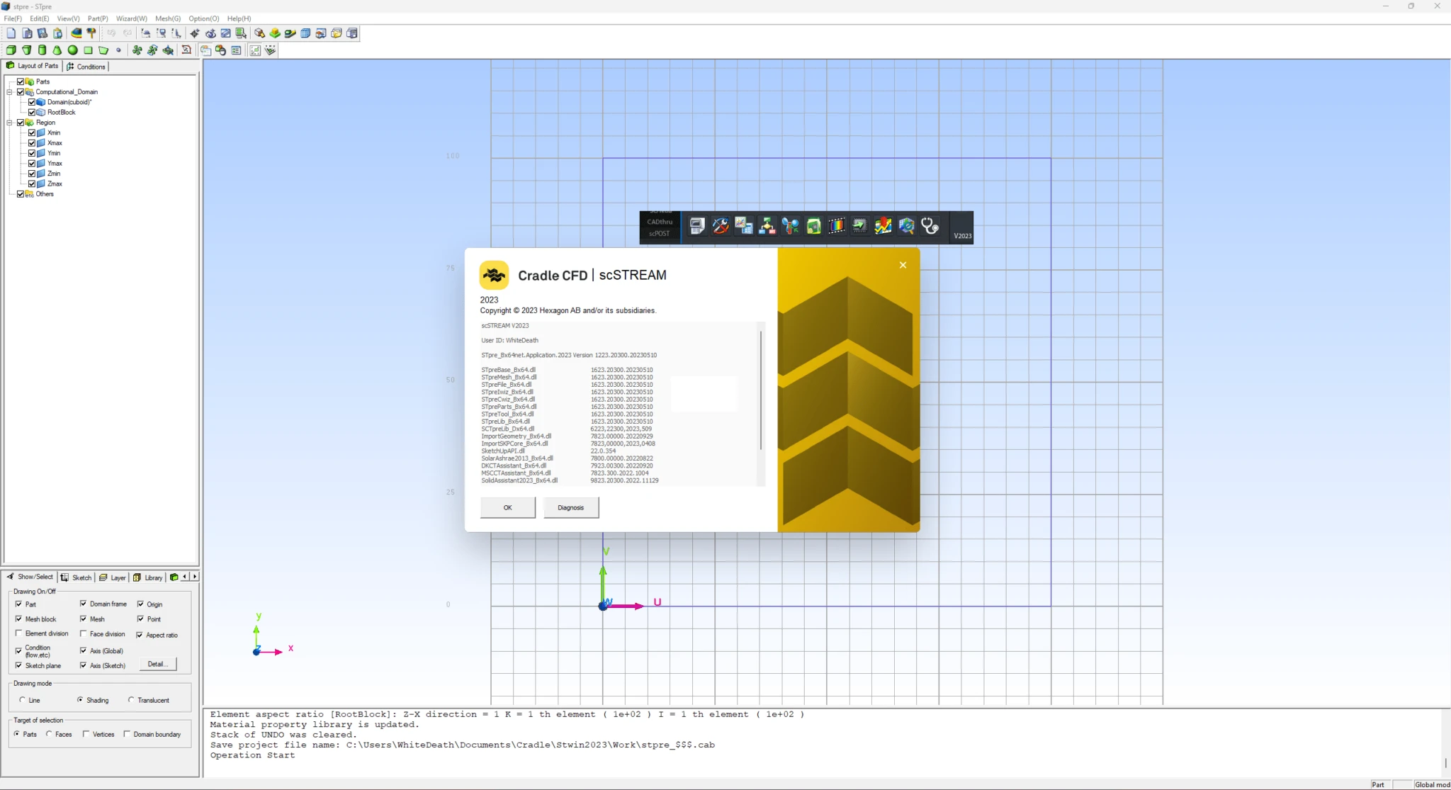Viewport: 1451px width, 790px height.
Task: Collapse the Region tree branch
Action: (9, 123)
